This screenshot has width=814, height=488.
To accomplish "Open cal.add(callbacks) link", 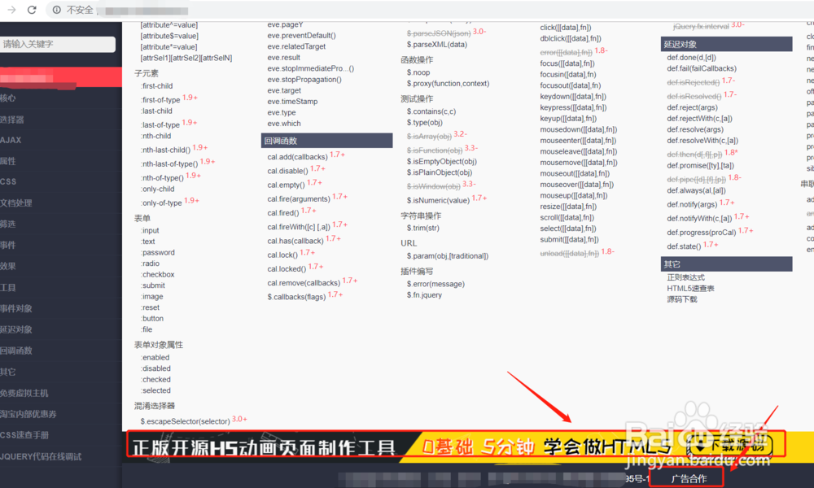I will (x=297, y=157).
